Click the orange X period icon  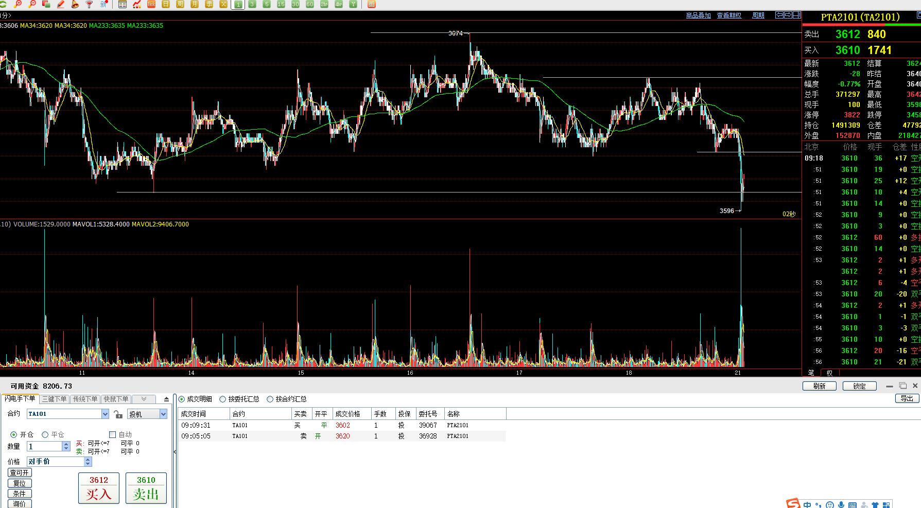pos(223,4)
